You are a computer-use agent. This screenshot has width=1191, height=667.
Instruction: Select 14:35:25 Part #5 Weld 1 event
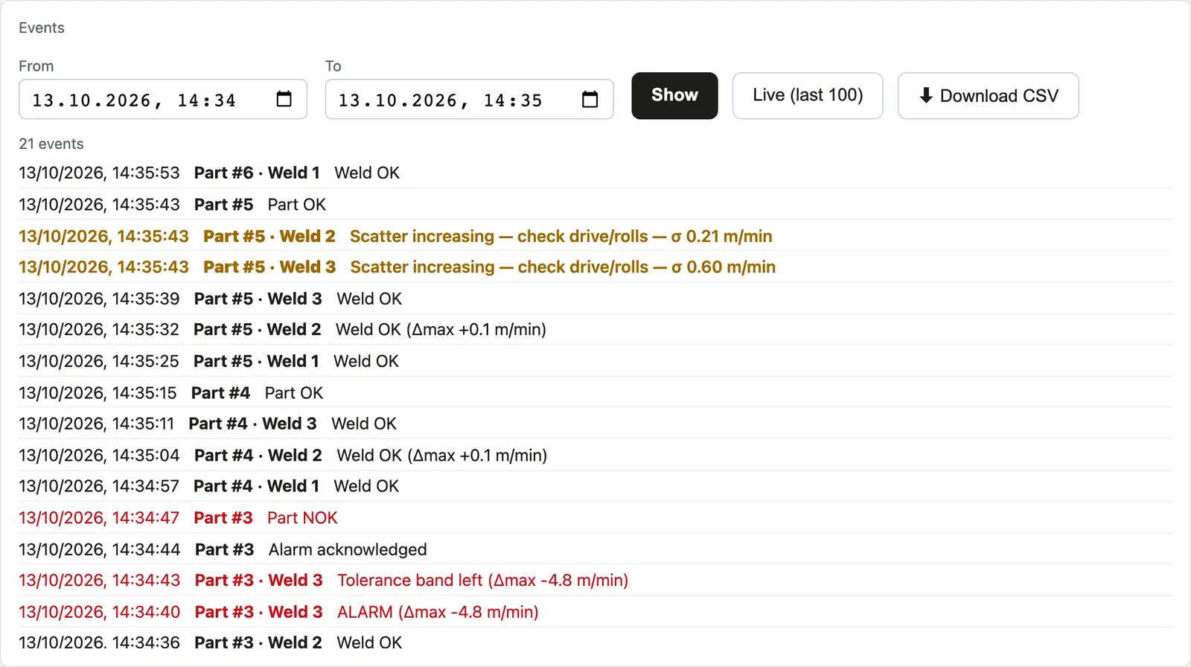point(595,361)
